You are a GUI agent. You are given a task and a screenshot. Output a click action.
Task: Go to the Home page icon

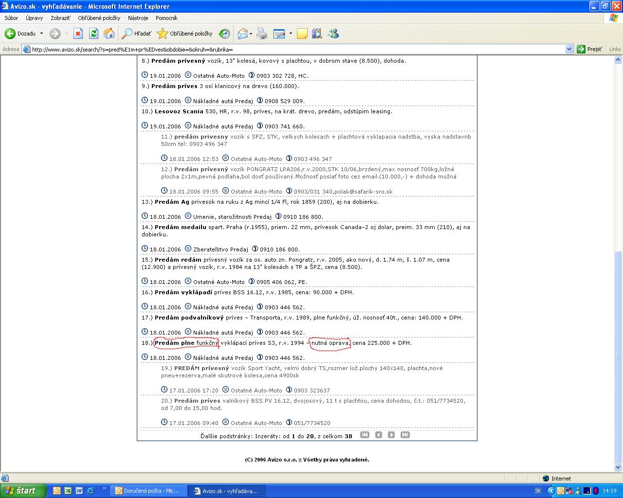109,34
